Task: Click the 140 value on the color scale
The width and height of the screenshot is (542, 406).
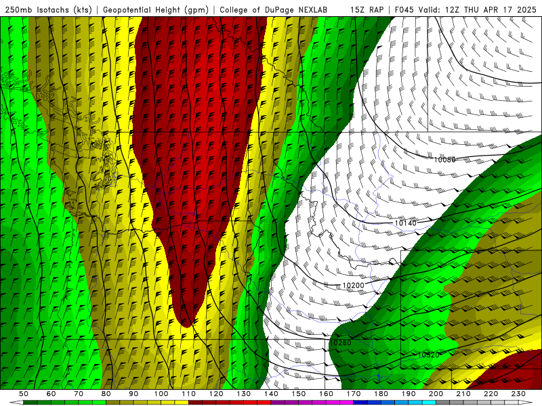Action: 271,394
